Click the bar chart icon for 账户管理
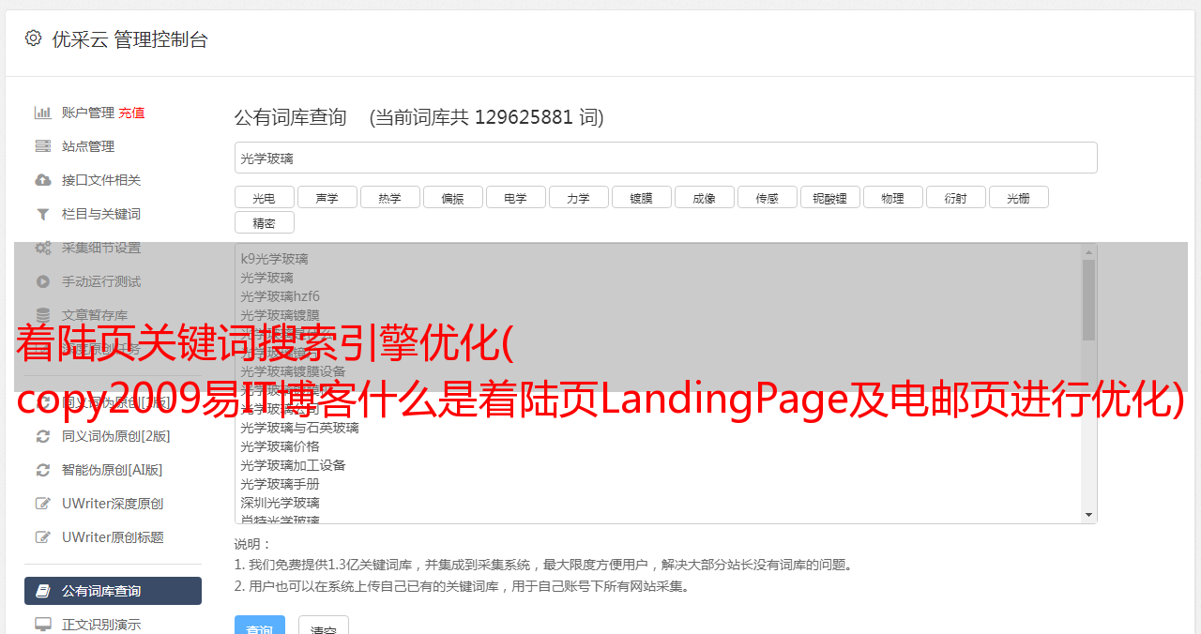This screenshot has width=1201, height=634. pos(42,113)
